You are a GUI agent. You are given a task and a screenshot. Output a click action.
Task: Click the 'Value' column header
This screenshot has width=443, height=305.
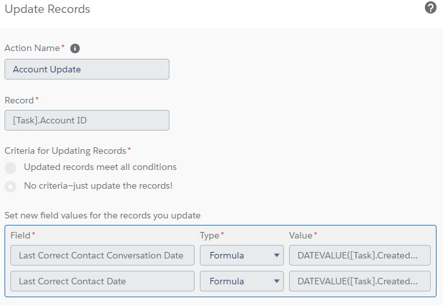pyautogui.click(x=301, y=235)
